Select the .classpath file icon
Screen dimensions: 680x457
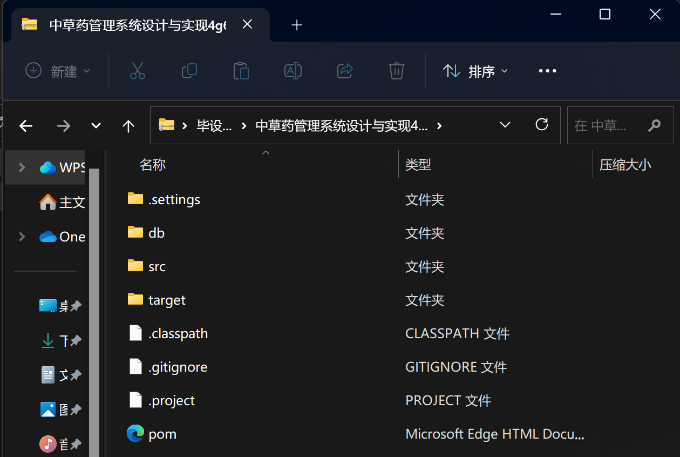click(135, 333)
